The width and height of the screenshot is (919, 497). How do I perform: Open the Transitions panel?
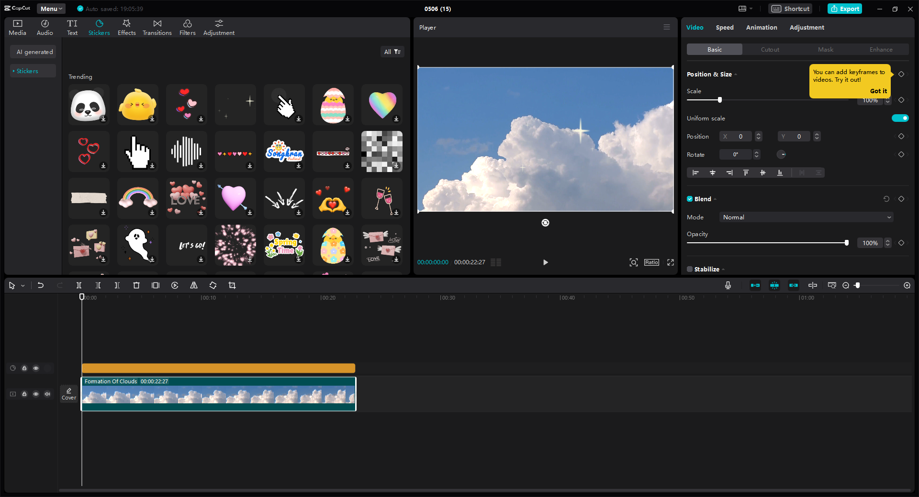coord(157,28)
